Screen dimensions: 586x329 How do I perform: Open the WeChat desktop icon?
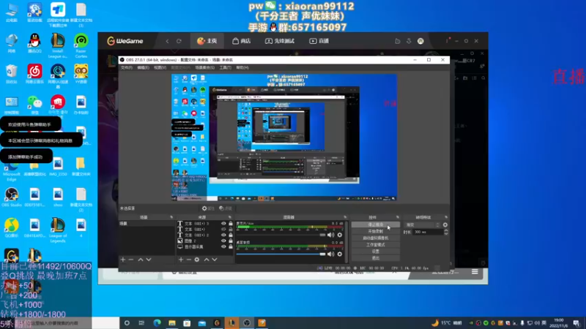(34, 105)
